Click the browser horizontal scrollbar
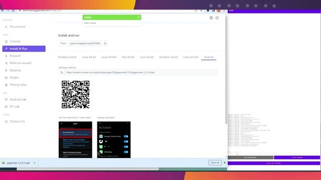Screen dimensions: 321x180 click(x=88, y=169)
